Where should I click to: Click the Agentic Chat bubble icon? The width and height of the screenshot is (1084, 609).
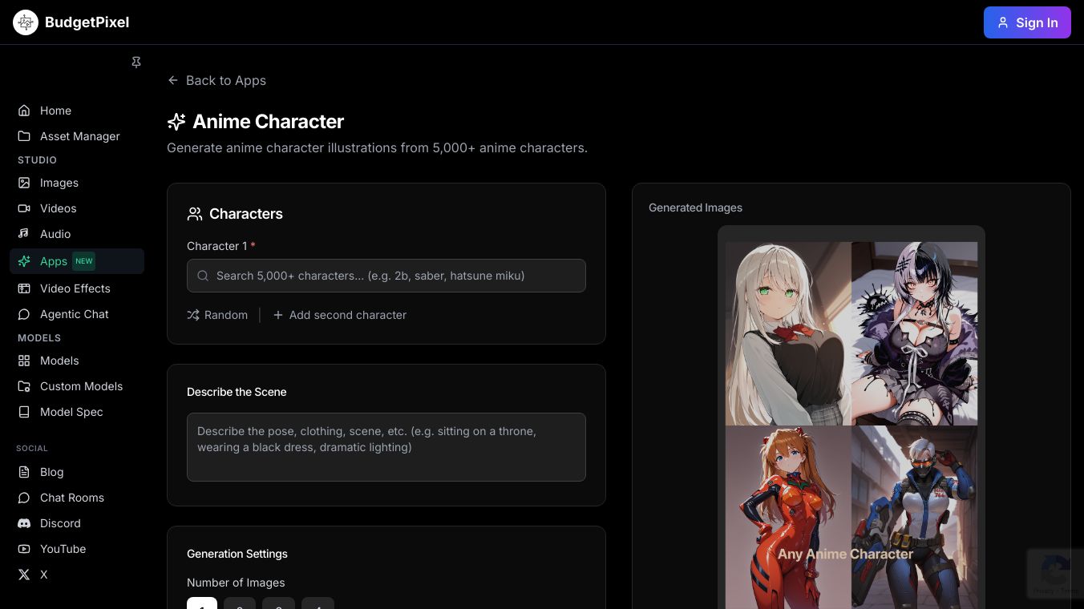pyautogui.click(x=24, y=314)
